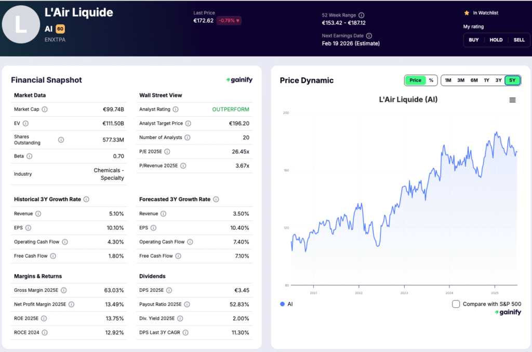The height and width of the screenshot is (352, 532).
Task: Rate the stock with the BUY button
Action: click(x=473, y=39)
